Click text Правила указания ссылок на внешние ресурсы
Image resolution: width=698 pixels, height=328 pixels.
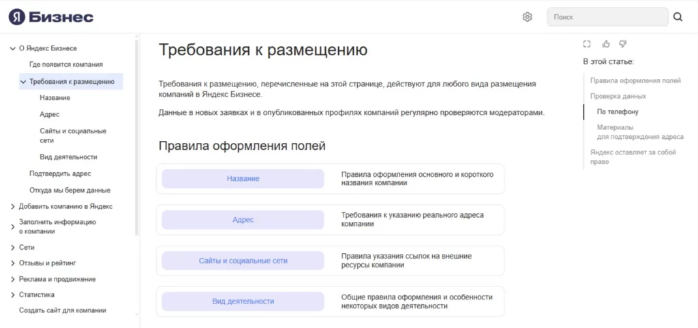point(406,261)
